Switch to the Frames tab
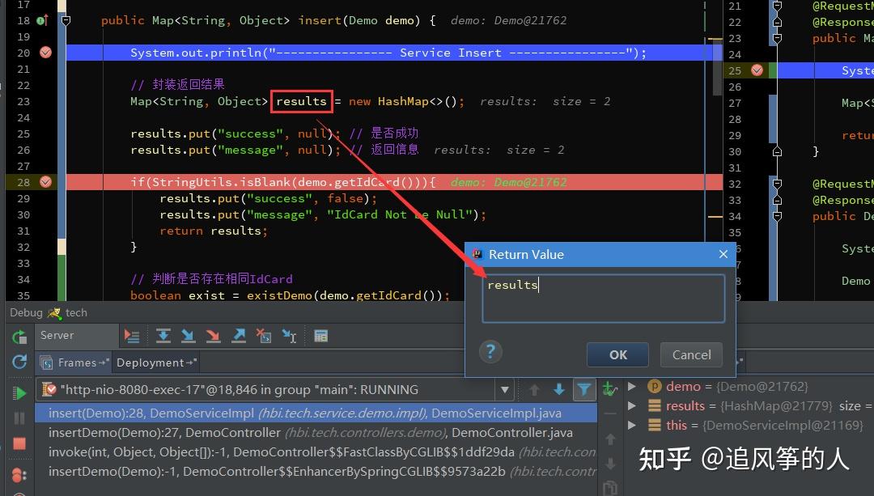Screen dimensions: 874x496 [x=74, y=362]
